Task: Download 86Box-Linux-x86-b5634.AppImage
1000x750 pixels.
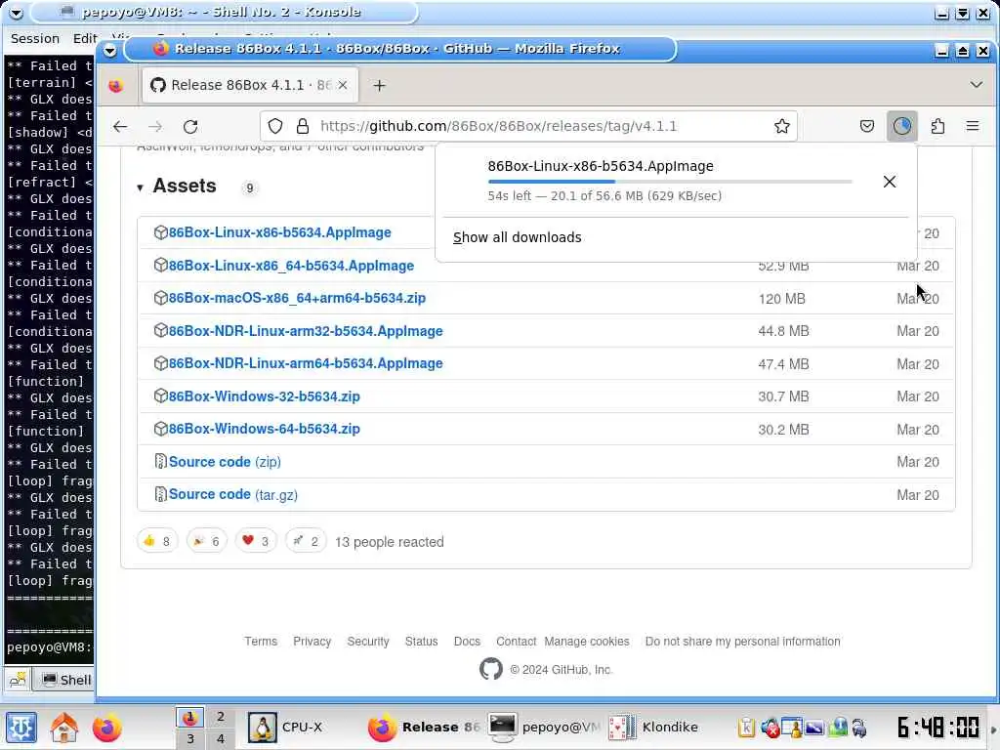Action: click(x=279, y=232)
